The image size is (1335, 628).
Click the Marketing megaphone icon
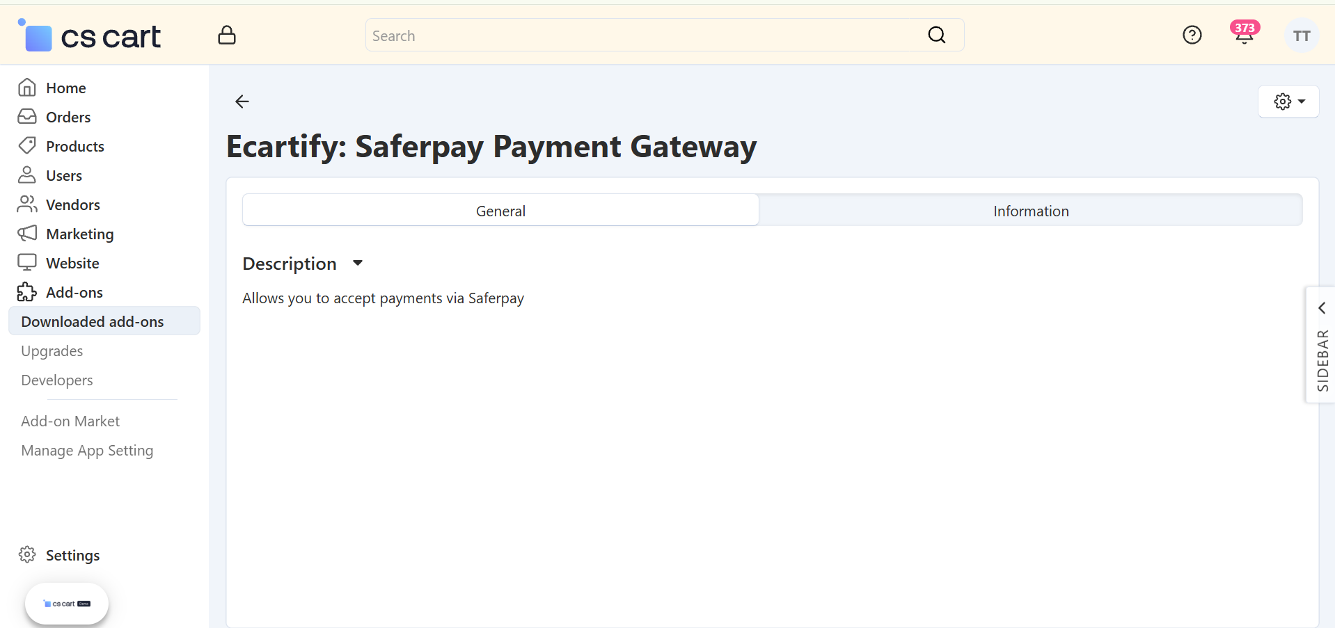pos(27,234)
